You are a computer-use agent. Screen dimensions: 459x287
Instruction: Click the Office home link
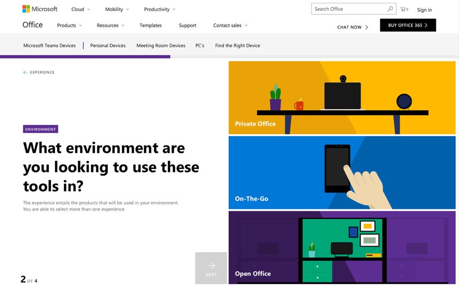click(x=33, y=25)
